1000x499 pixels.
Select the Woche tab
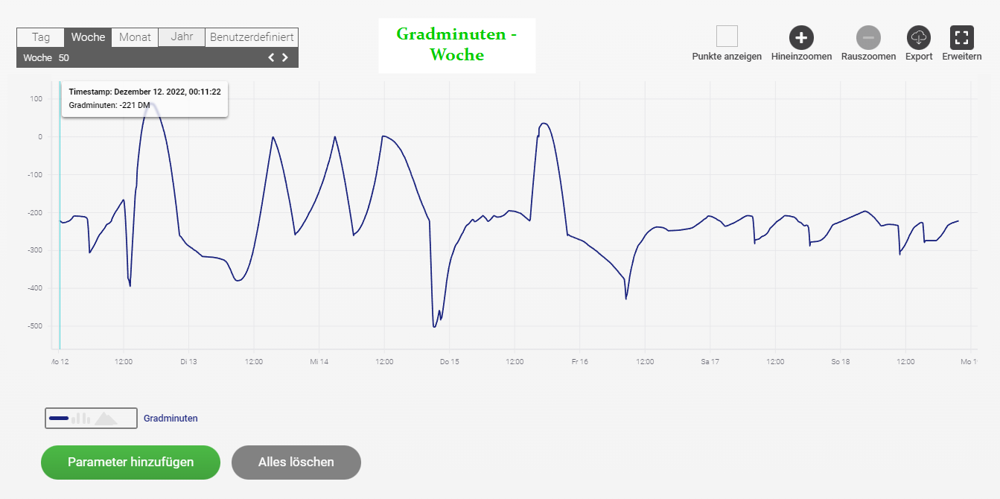(x=89, y=37)
